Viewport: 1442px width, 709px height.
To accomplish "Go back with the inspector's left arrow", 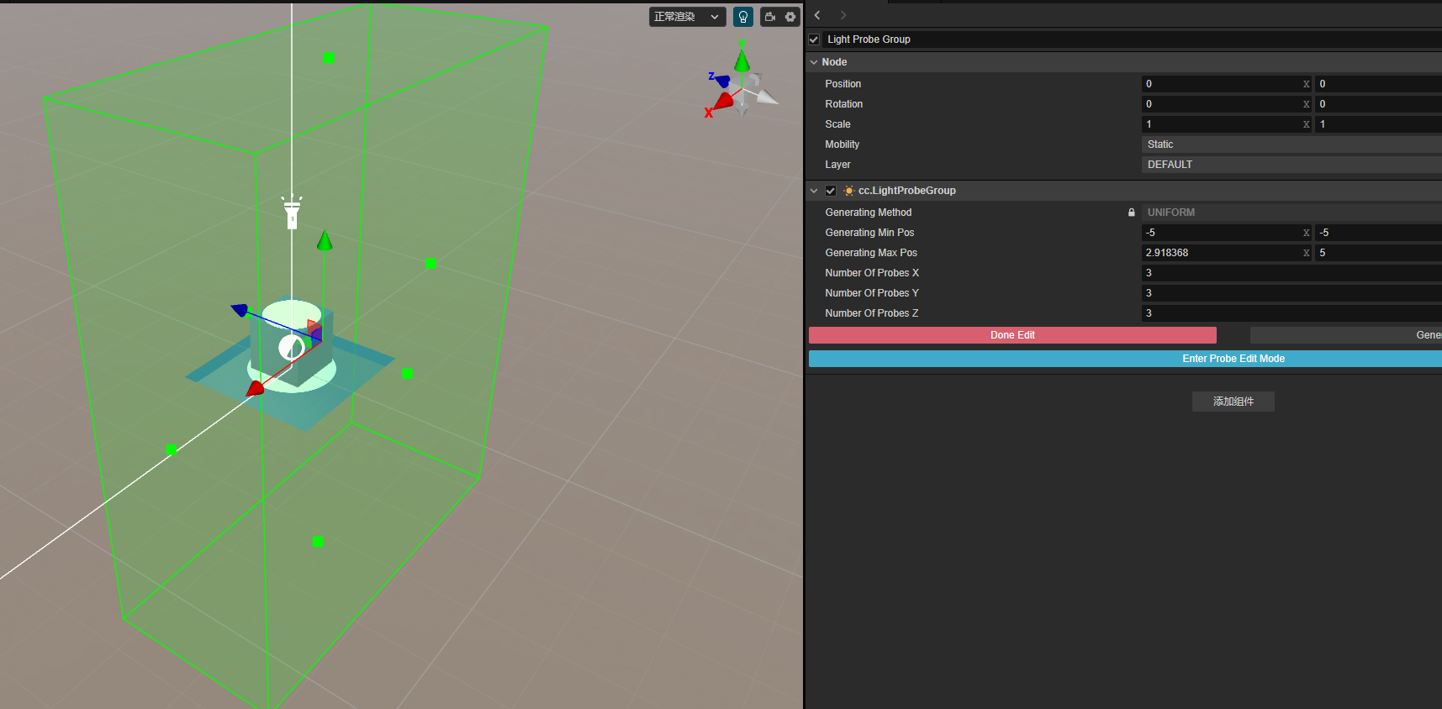I will coord(817,15).
